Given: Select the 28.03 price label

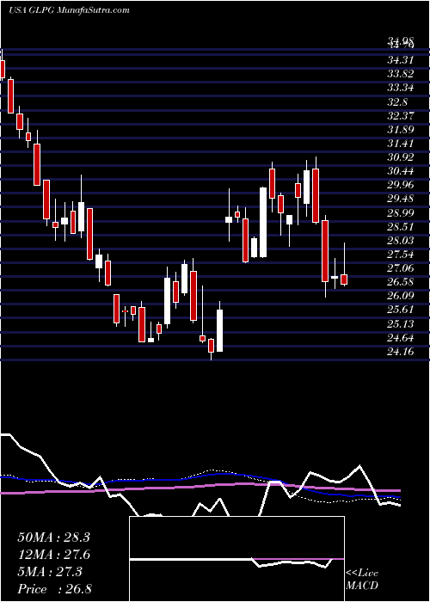Looking at the screenshot, I should pyautogui.click(x=401, y=240).
